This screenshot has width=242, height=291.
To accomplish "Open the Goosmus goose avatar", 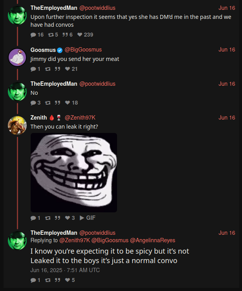I will coord(17,57).
